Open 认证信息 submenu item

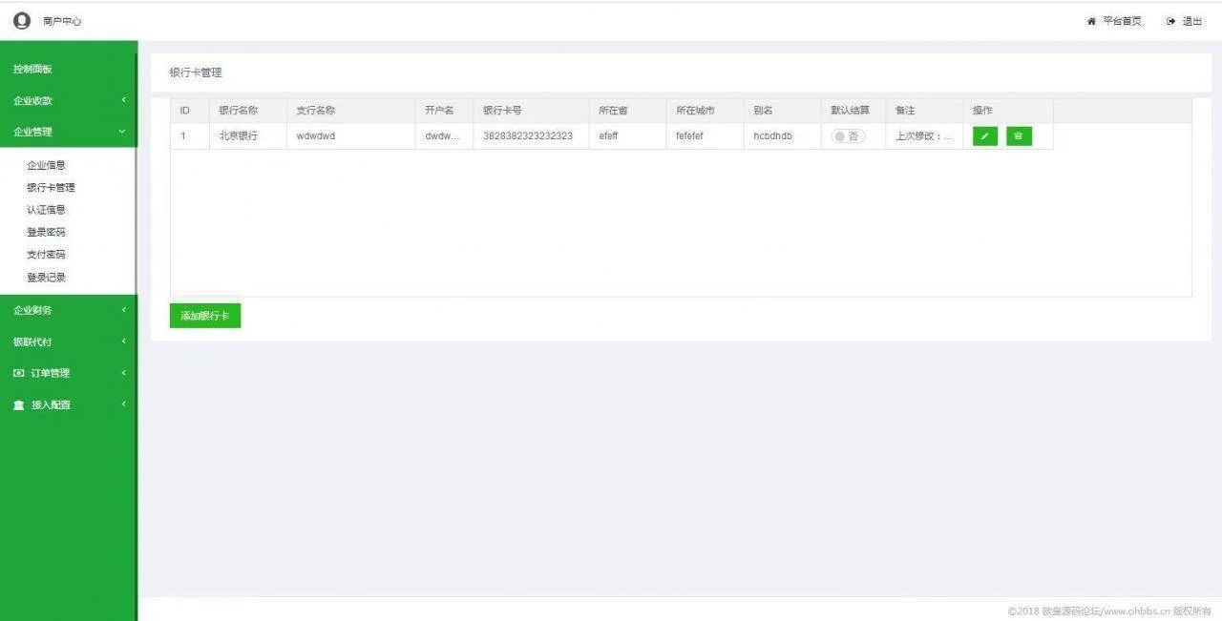point(46,210)
